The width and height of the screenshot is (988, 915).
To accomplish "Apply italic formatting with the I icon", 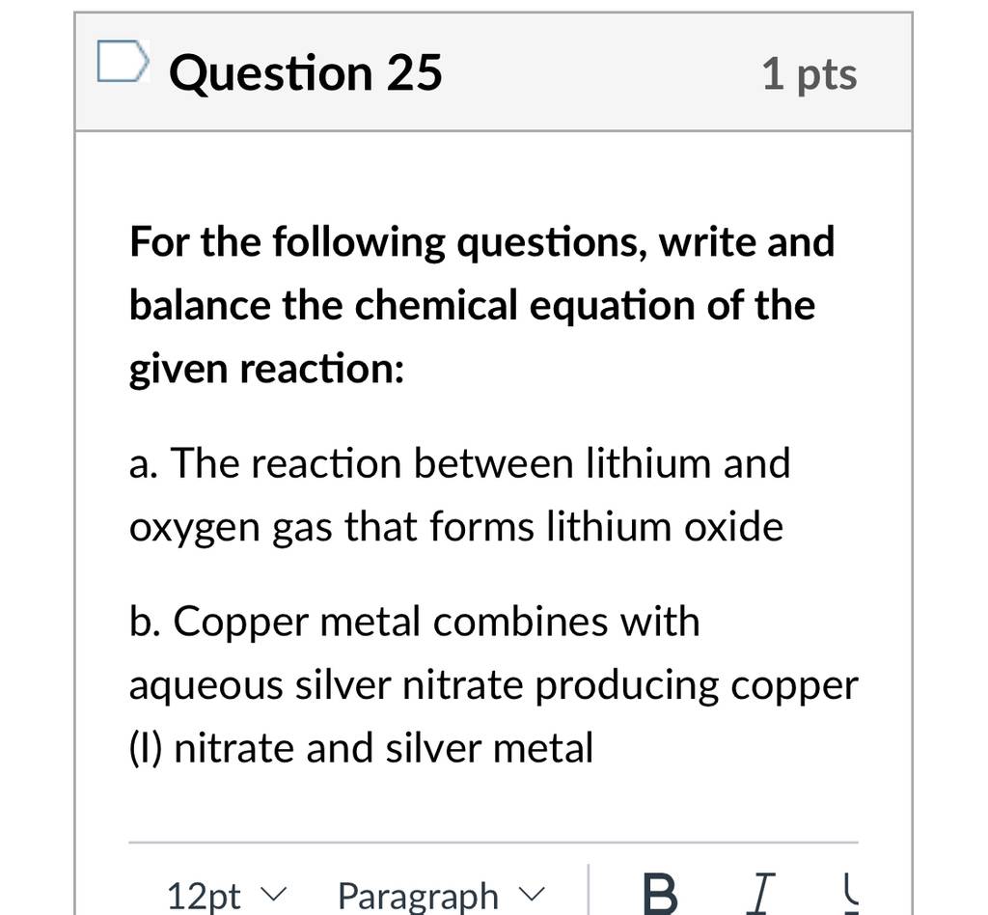I will click(760, 894).
